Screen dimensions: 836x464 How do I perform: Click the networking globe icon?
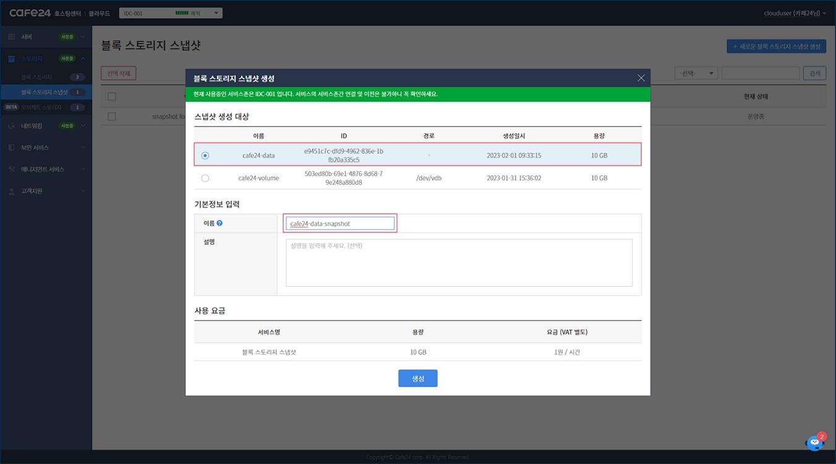12,126
